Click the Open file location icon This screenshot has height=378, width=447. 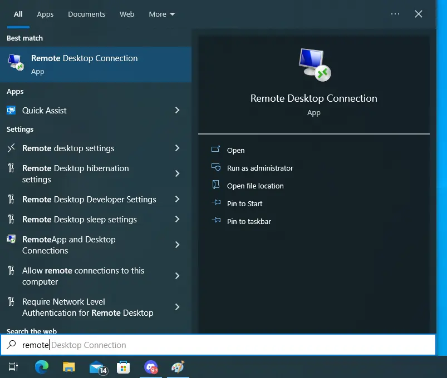tap(216, 185)
